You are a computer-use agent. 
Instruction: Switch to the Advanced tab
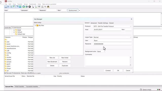click(94, 23)
